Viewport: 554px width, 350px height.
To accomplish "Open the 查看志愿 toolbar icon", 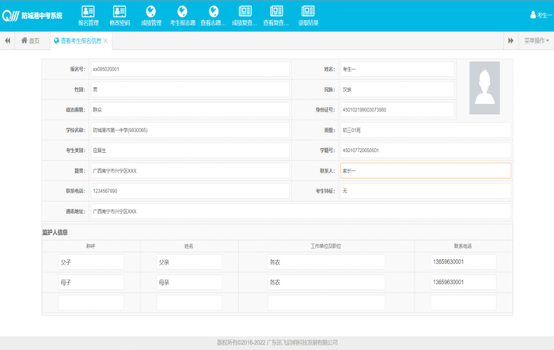I will pos(214,15).
